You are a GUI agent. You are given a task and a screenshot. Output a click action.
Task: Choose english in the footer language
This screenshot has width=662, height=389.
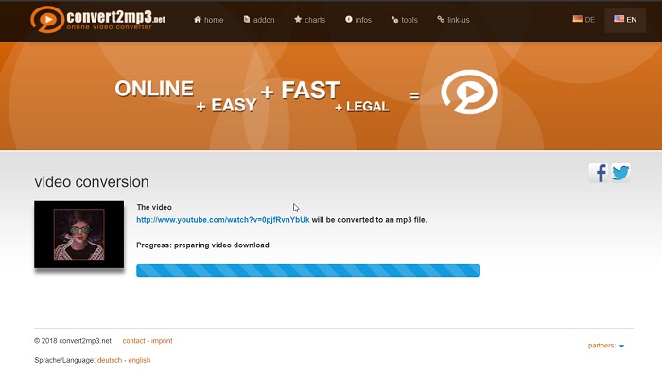pyautogui.click(x=139, y=360)
